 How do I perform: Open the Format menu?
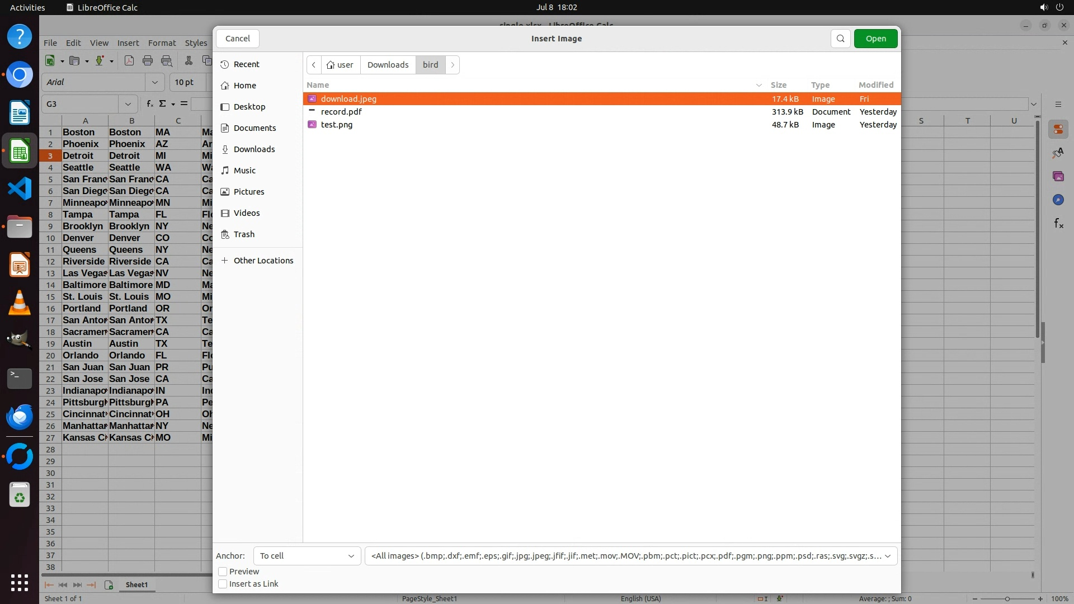tap(162, 43)
